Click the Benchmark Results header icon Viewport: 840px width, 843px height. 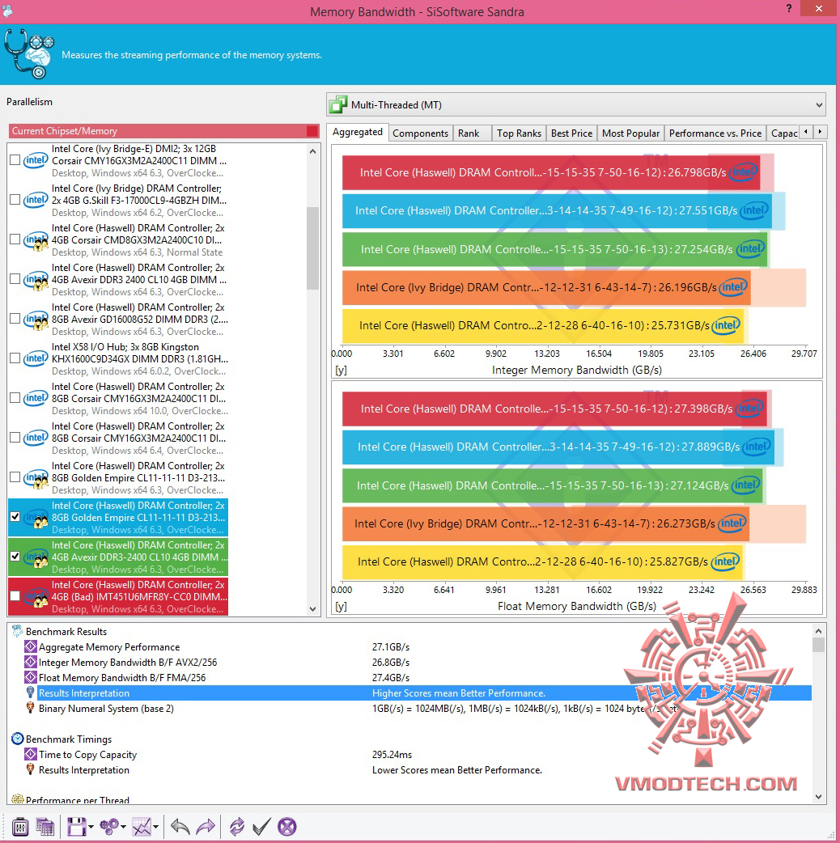[18, 631]
